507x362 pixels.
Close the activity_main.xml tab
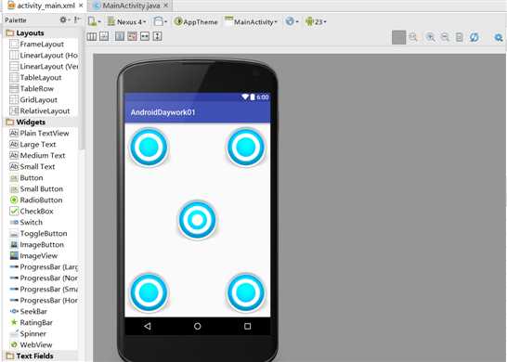[x=81, y=6]
